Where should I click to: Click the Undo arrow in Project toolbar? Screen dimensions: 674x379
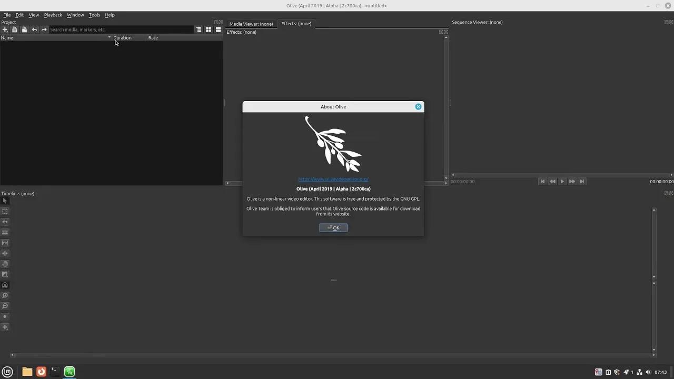tap(34, 29)
